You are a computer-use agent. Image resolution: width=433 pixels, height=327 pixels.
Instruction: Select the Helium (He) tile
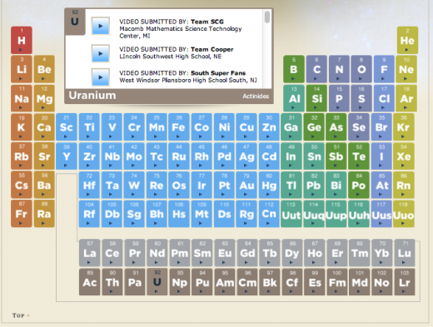click(x=407, y=40)
